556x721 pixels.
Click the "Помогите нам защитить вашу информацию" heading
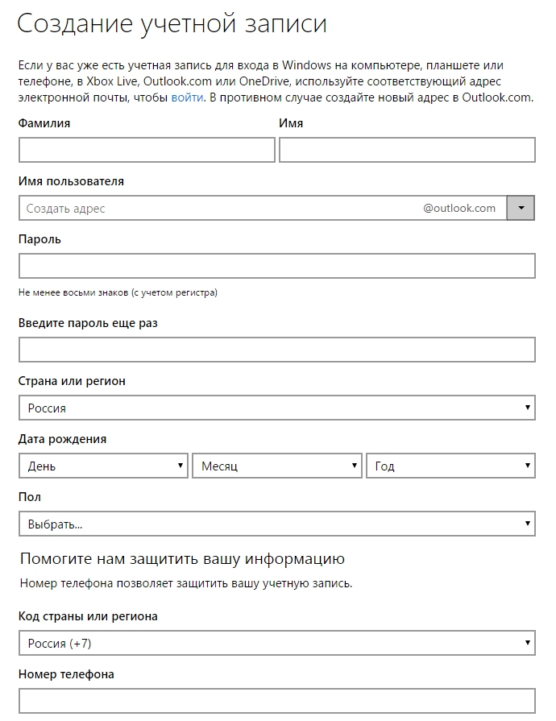(182, 558)
